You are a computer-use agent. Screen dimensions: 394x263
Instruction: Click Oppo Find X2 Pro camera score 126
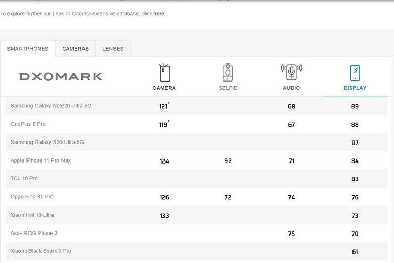click(164, 198)
